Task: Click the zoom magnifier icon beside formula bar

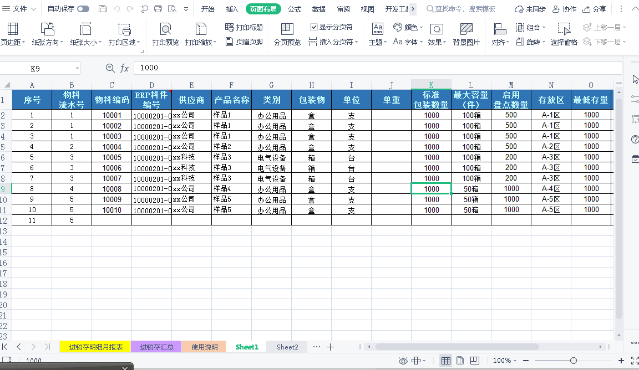Action: point(110,68)
